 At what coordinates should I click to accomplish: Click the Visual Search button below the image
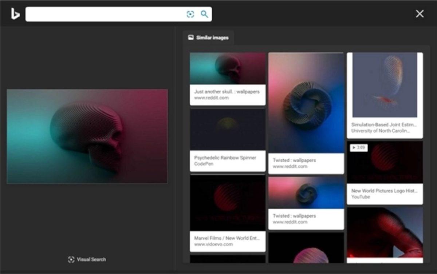[x=87, y=259]
